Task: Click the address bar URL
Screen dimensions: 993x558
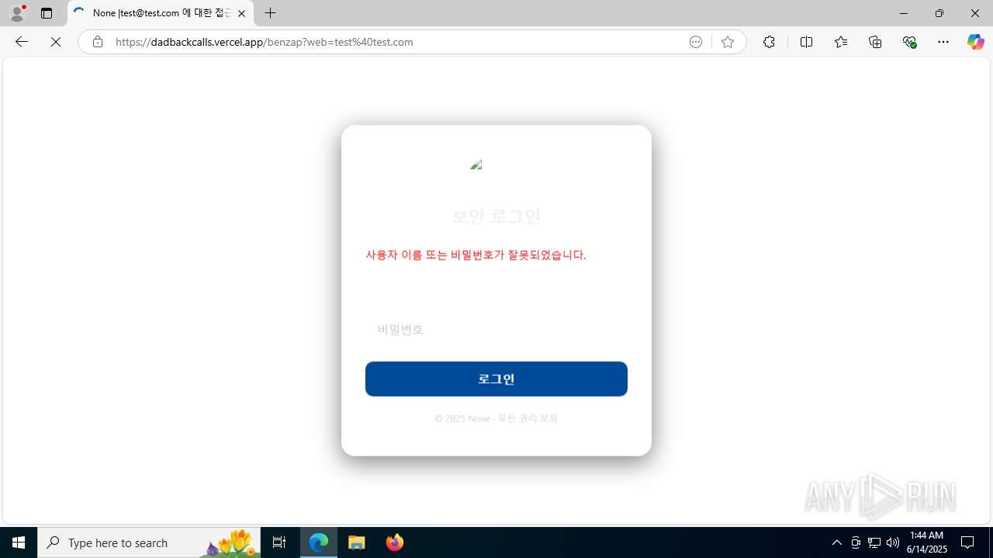Action: click(265, 42)
